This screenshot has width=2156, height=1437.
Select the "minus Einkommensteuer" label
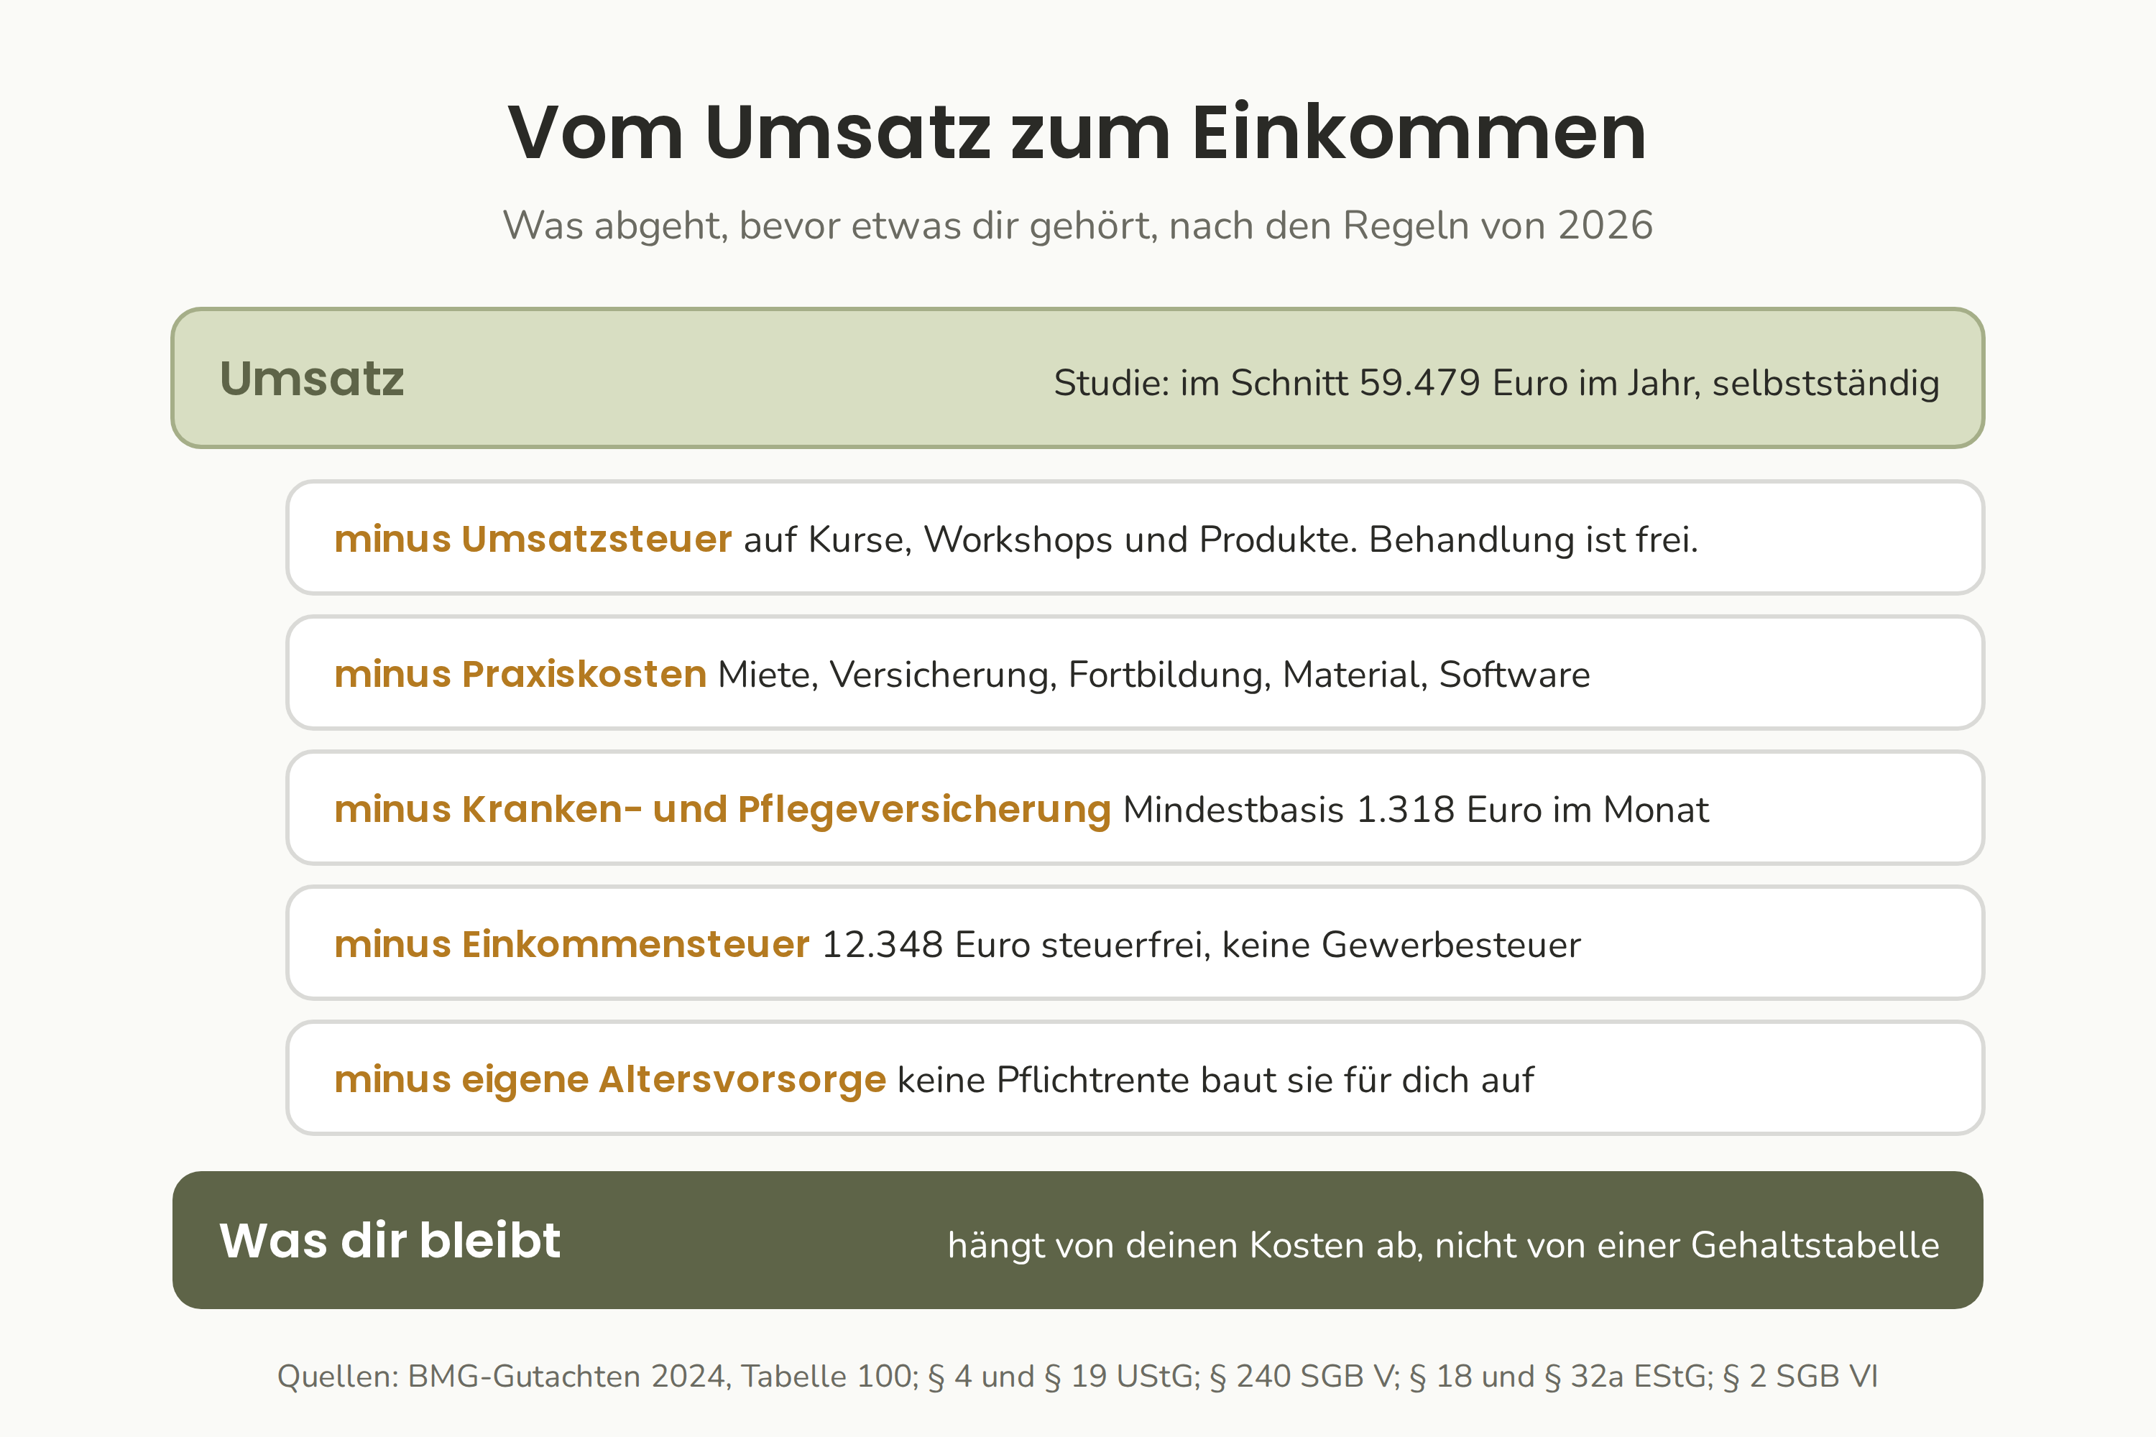click(572, 944)
